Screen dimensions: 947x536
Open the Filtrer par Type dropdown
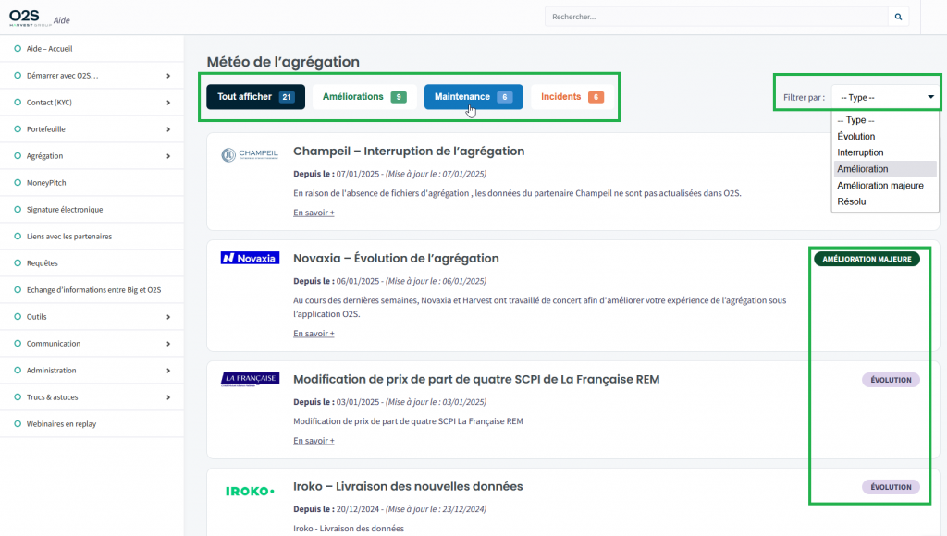(x=885, y=97)
